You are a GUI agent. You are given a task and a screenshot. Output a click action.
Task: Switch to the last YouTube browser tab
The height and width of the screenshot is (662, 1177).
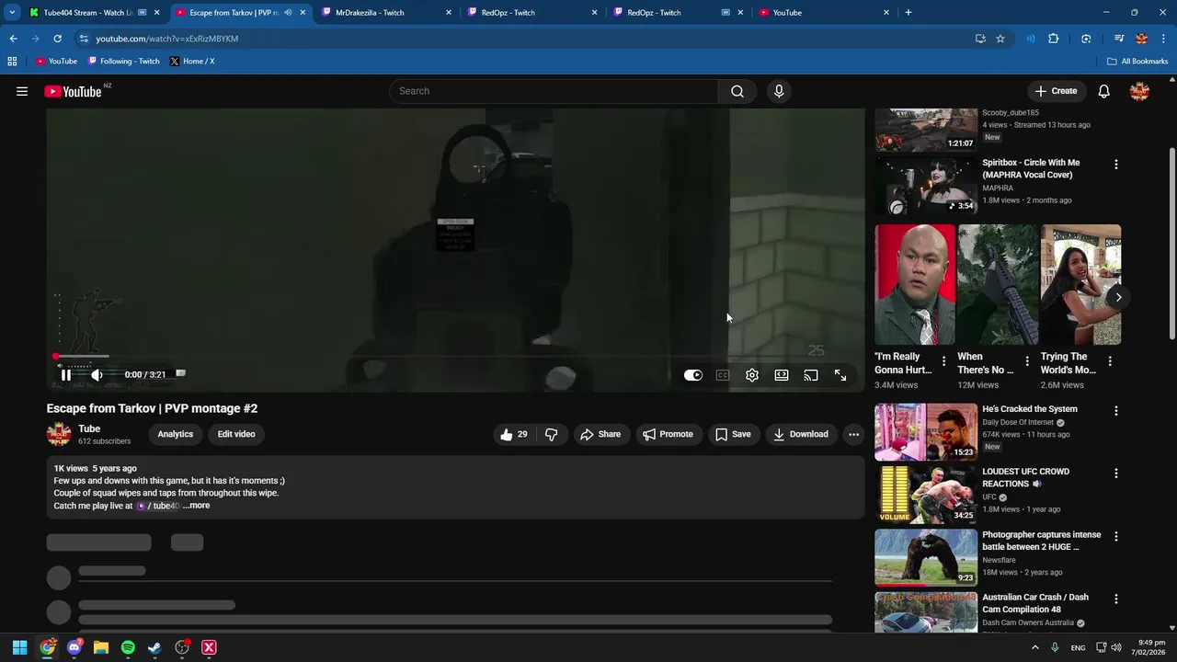click(825, 13)
